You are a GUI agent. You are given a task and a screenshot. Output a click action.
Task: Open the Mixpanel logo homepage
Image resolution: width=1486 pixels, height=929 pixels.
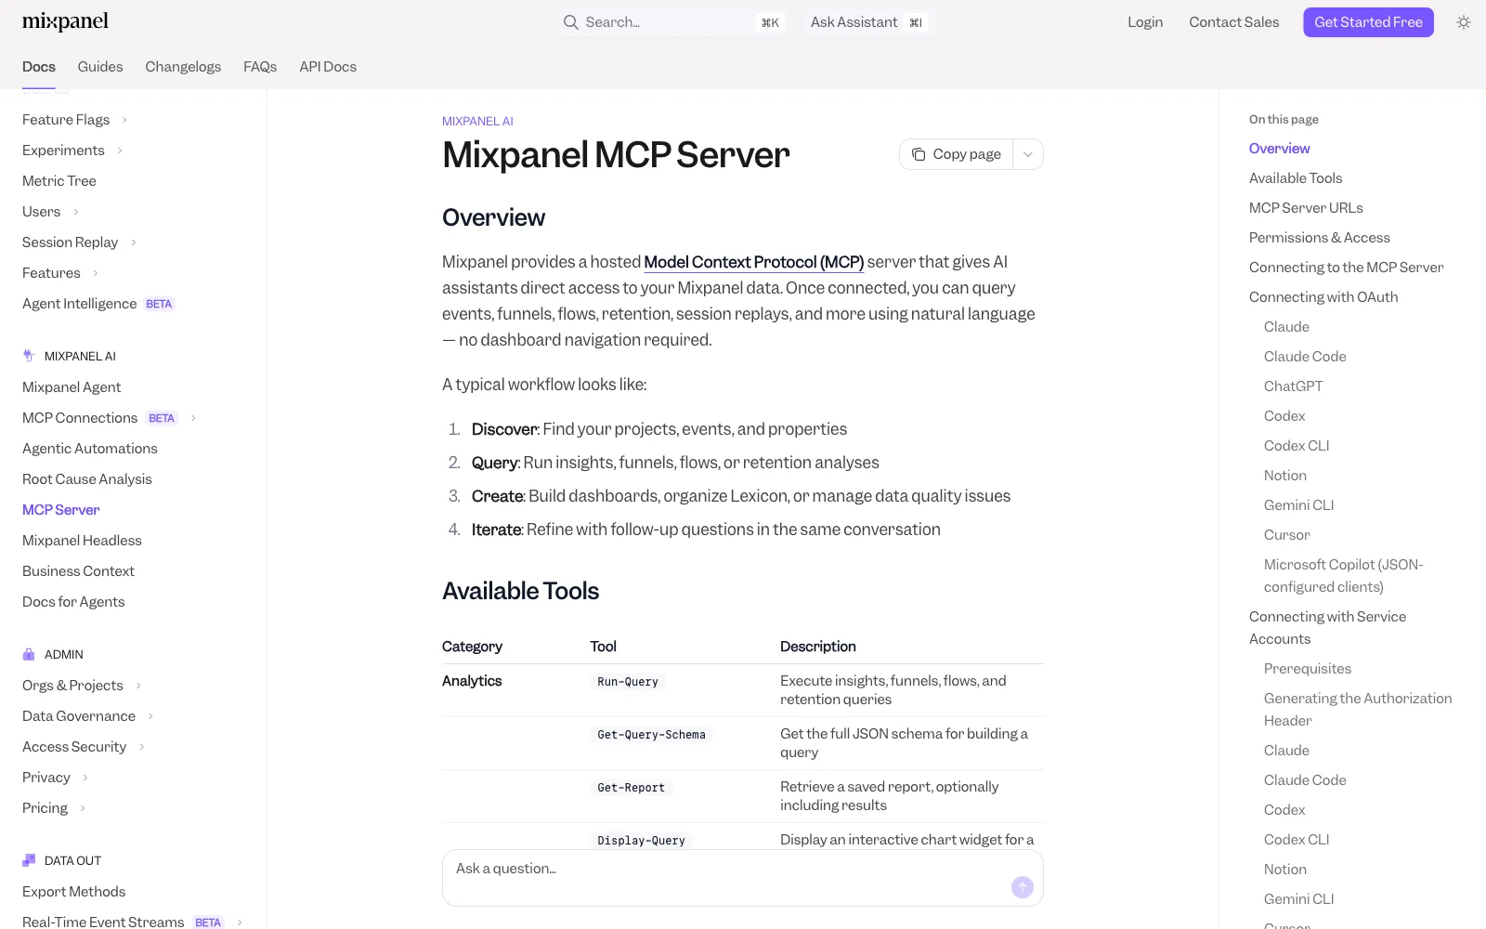pyautogui.click(x=65, y=21)
